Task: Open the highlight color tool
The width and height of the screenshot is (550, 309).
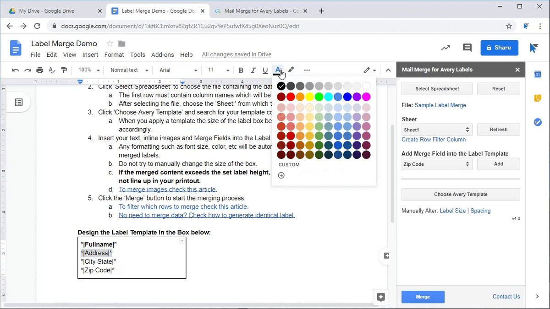Action: click(291, 70)
